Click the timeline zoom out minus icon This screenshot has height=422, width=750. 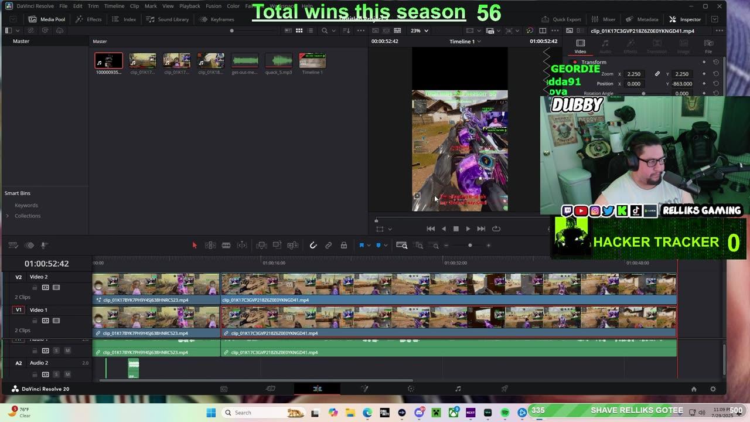(446, 246)
